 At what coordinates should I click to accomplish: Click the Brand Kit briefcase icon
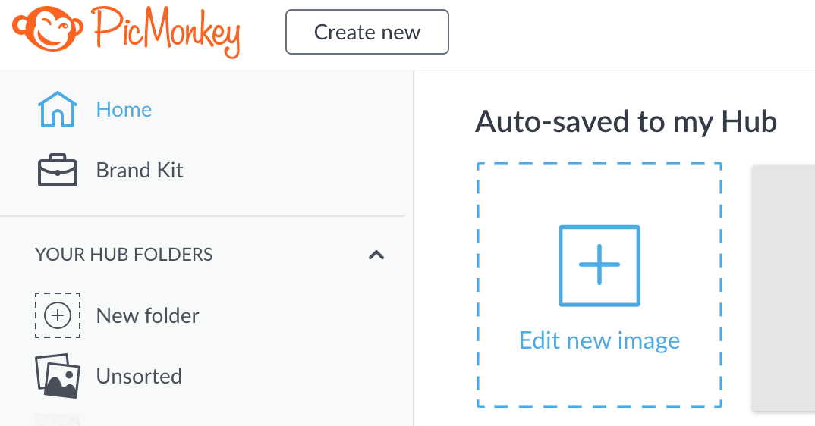[x=57, y=170]
